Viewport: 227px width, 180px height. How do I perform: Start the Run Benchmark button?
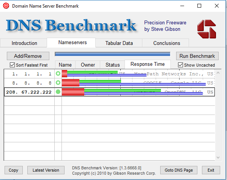(x=197, y=56)
